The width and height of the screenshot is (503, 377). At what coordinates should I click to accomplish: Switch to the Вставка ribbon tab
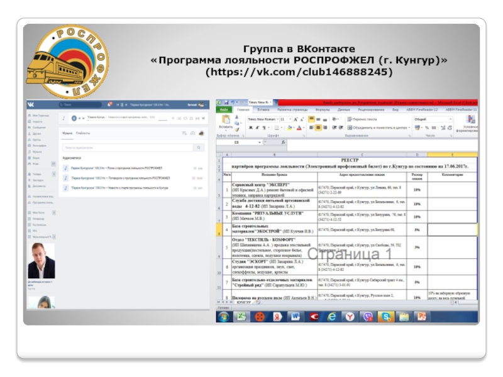pyautogui.click(x=263, y=109)
